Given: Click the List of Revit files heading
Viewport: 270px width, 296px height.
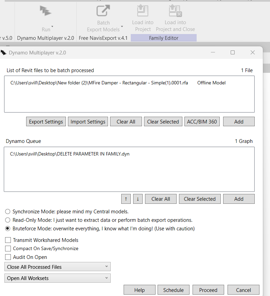Looking at the screenshot, I should tap(50, 70).
